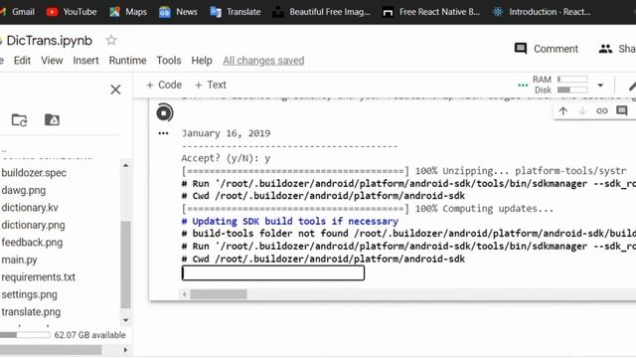Mount Google Drive from sidebar
The width and height of the screenshot is (636, 358).
pyautogui.click(x=52, y=119)
